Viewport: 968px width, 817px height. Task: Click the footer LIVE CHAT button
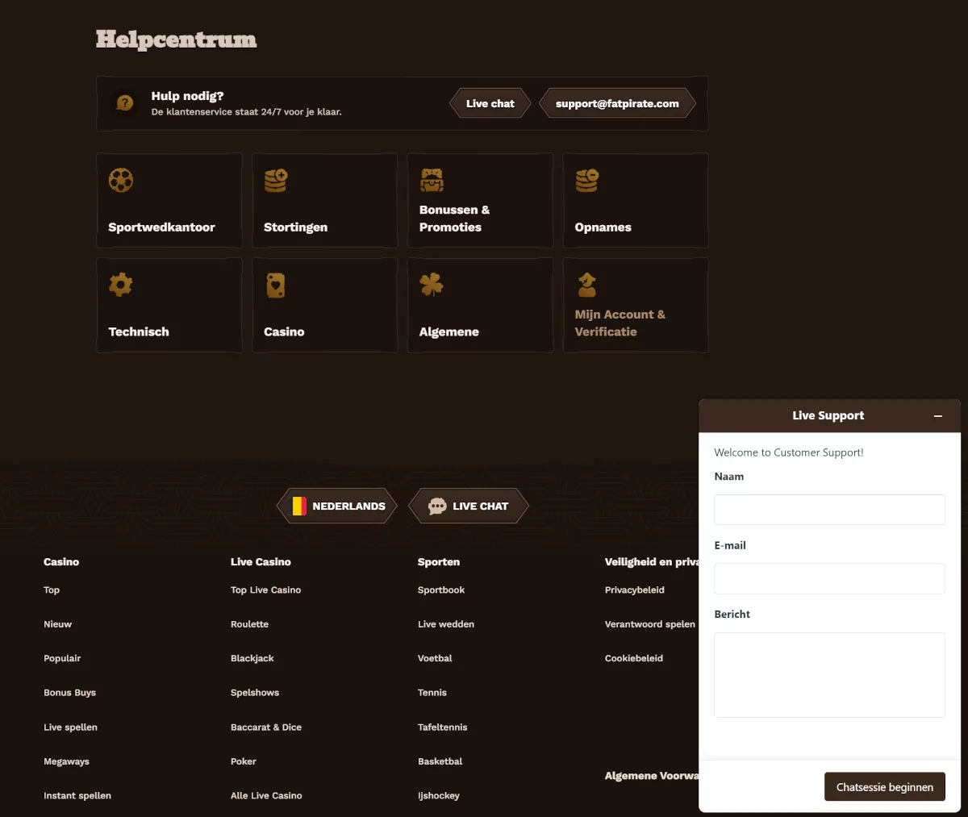[469, 506]
